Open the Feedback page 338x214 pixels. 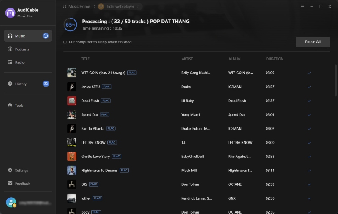(28, 184)
